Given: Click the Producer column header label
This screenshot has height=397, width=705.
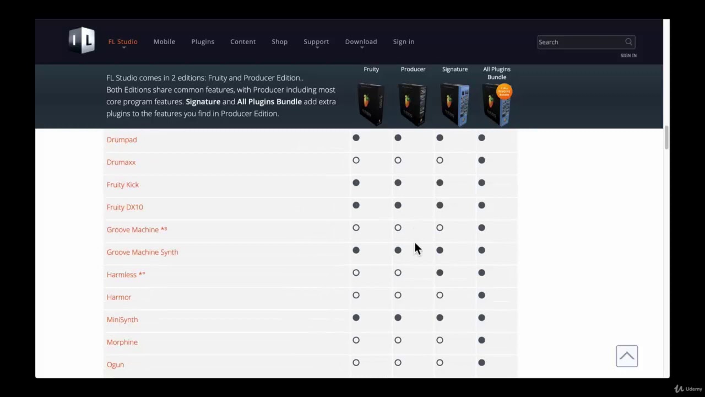Looking at the screenshot, I should click(x=413, y=69).
